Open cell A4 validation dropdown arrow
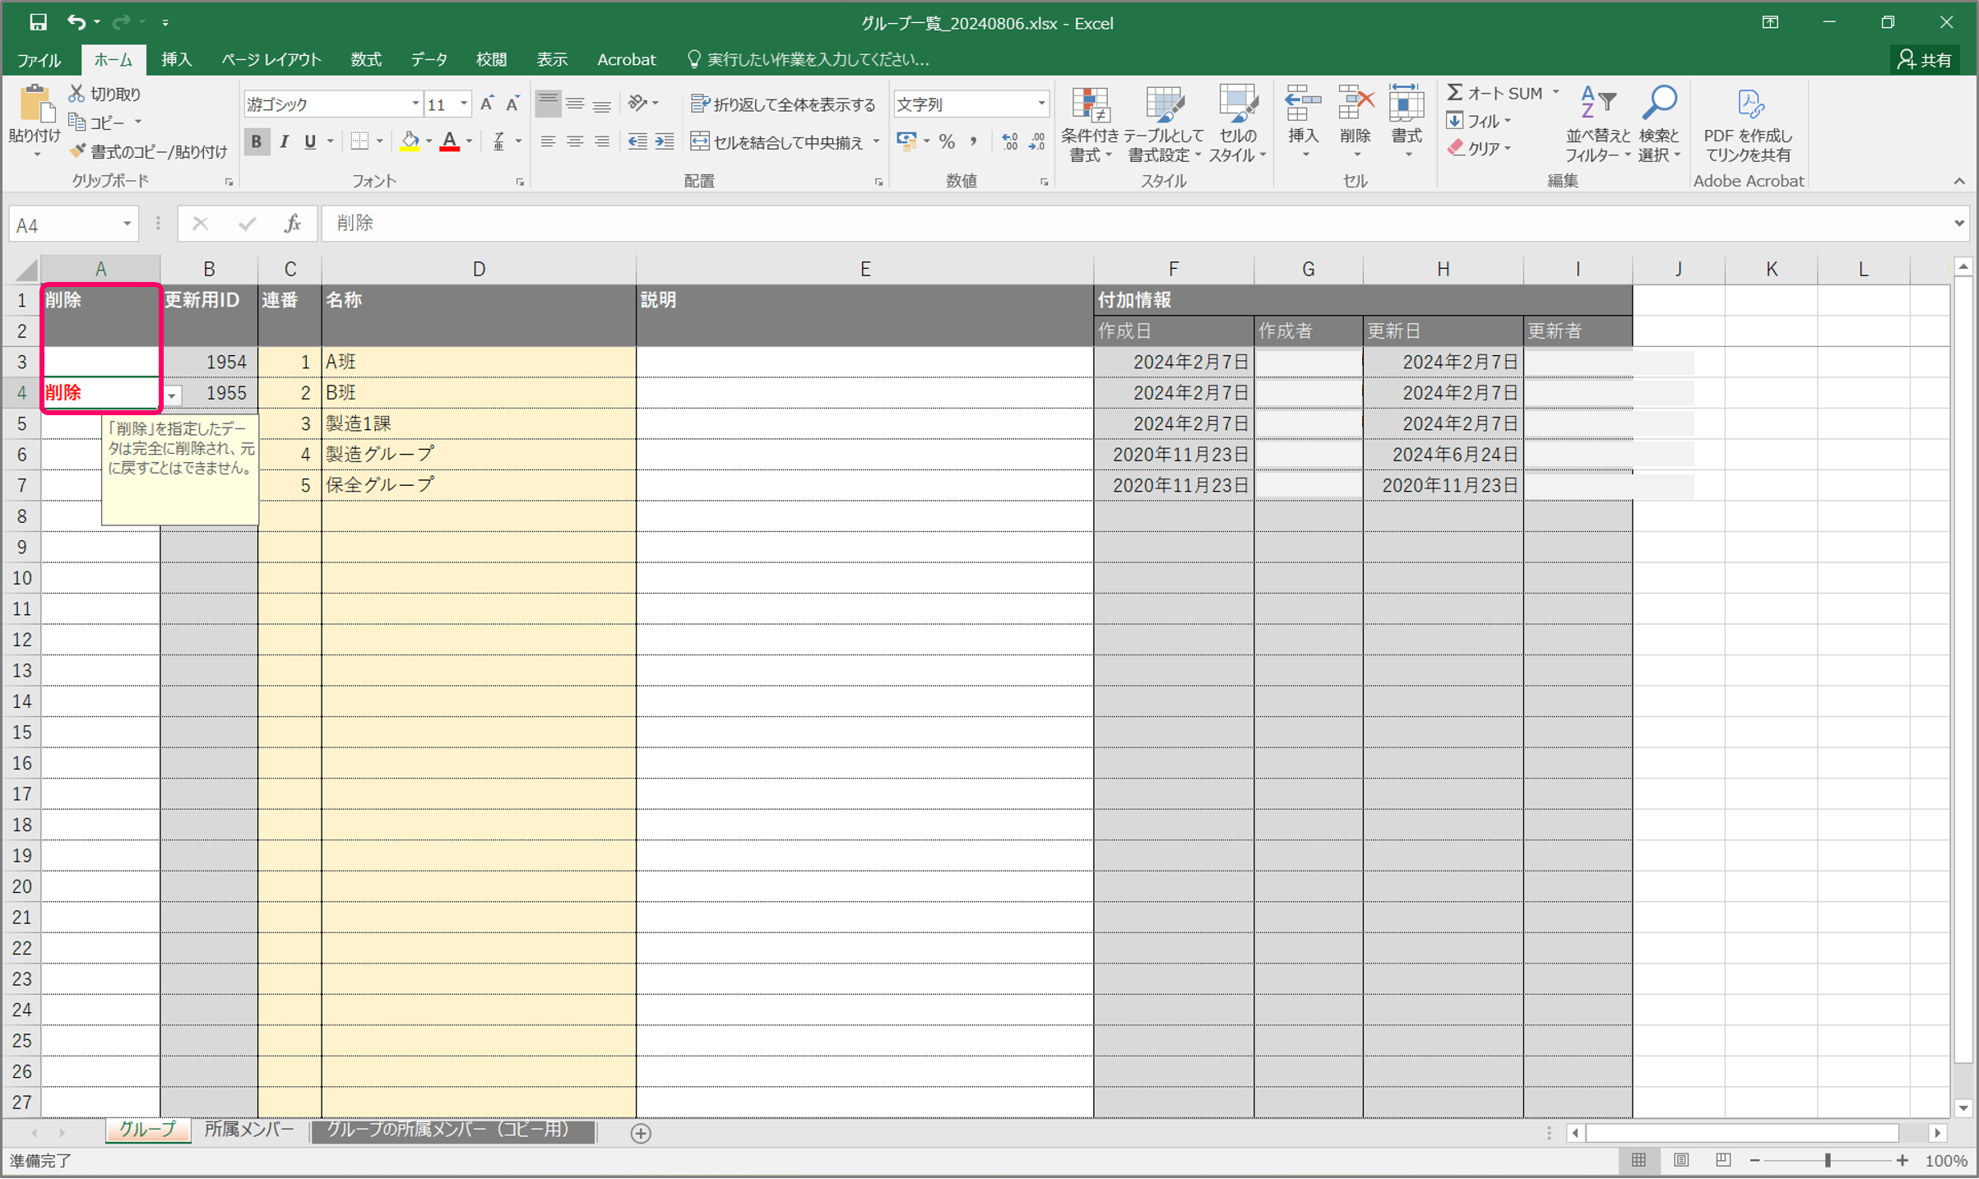The height and width of the screenshot is (1179, 1979). (172, 395)
